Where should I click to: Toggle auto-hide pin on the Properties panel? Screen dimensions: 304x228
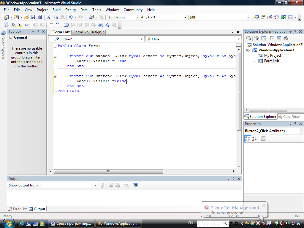pos(295,124)
